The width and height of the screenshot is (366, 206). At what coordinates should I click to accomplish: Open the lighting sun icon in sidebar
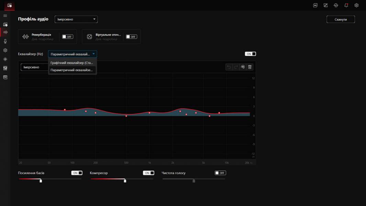5,59
